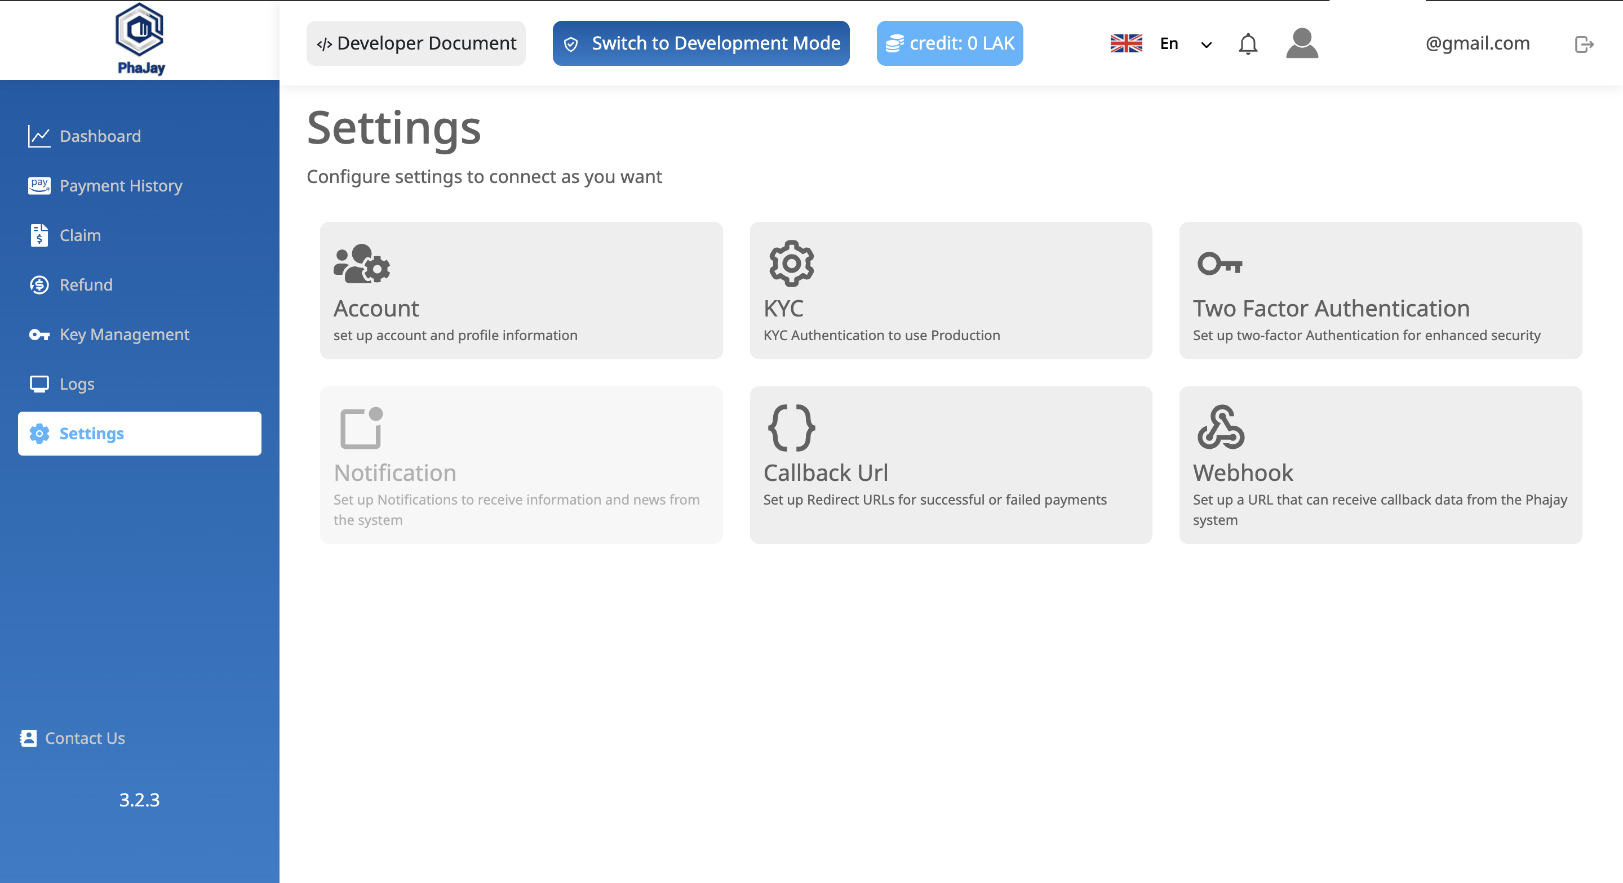Open Payment History in sidebar
The width and height of the screenshot is (1623, 883).
[121, 186]
